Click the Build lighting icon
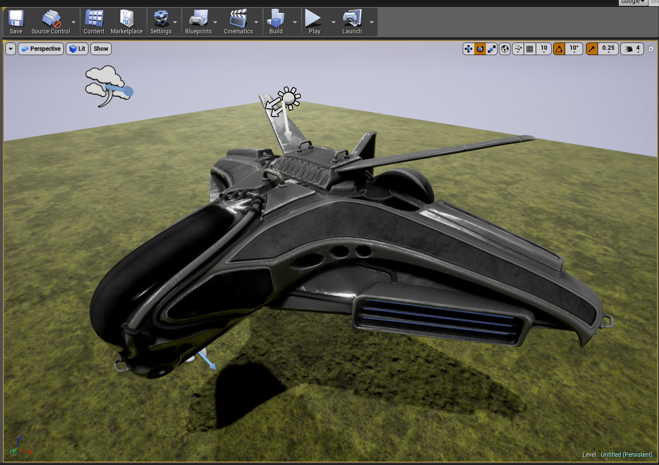Image resolution: width=659 pixels, height=465 pixels. [276, 22]
